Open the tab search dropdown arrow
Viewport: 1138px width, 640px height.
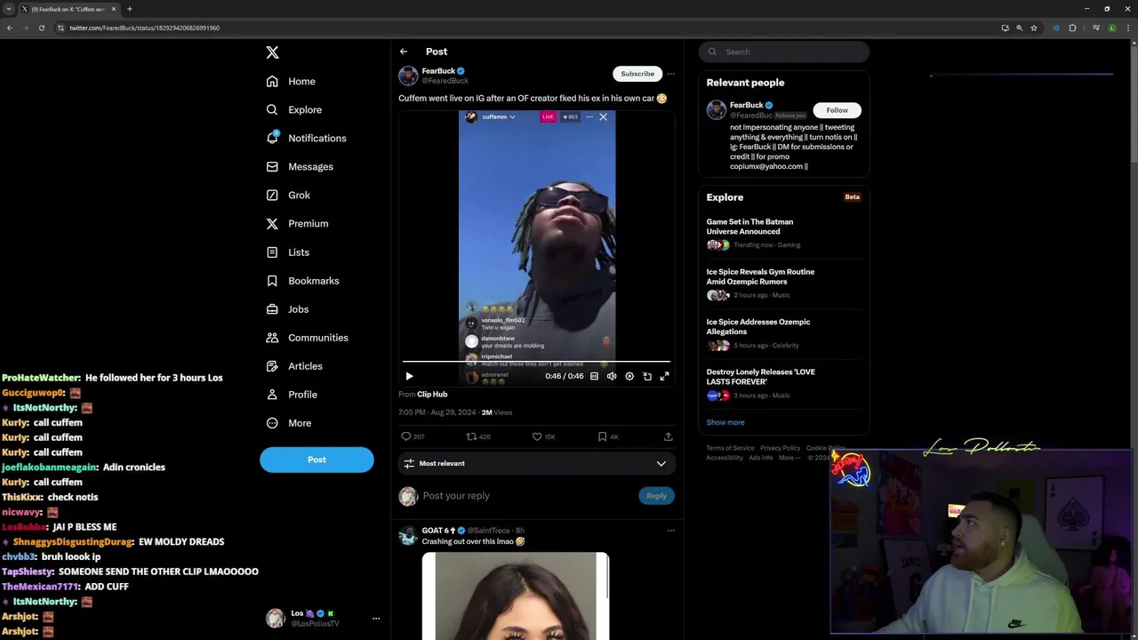click(9, 9)
